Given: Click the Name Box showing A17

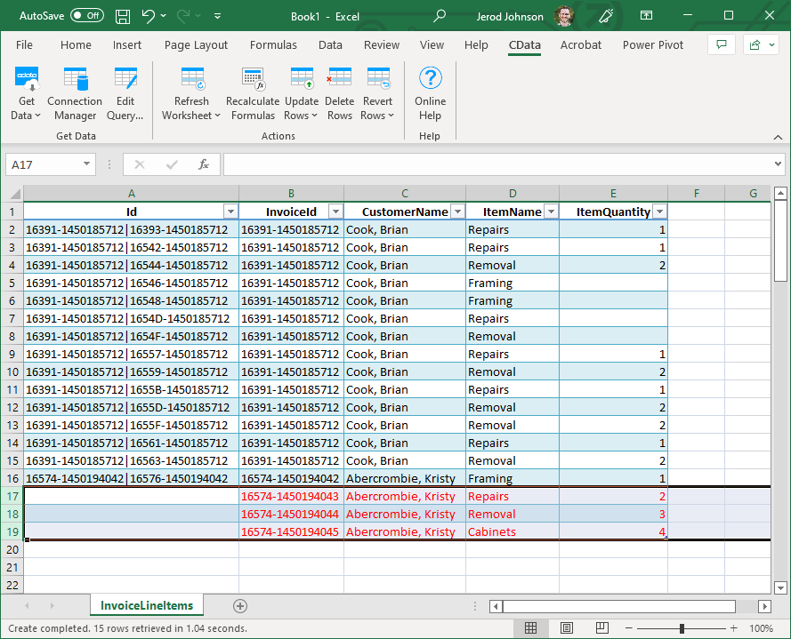Looking at the screenshot, I should 44,164.
